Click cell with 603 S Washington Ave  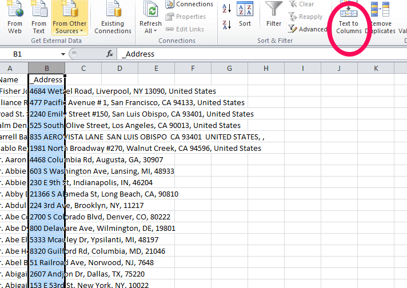coord(47,171)
